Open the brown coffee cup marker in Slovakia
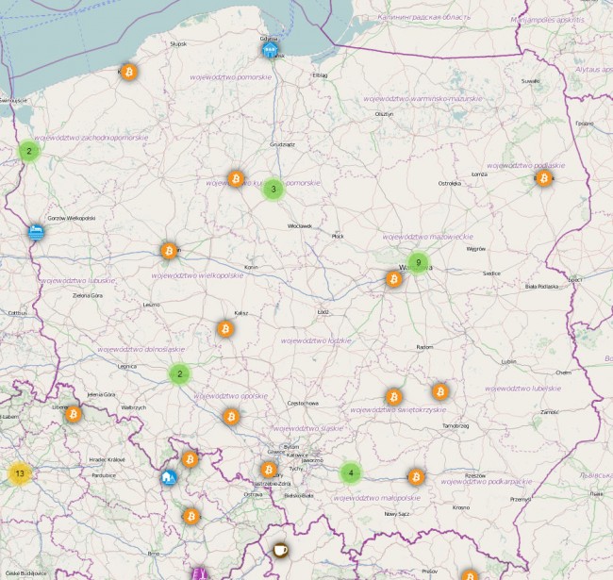This screenshot has height=580, width=613. [x=280, y=551]
